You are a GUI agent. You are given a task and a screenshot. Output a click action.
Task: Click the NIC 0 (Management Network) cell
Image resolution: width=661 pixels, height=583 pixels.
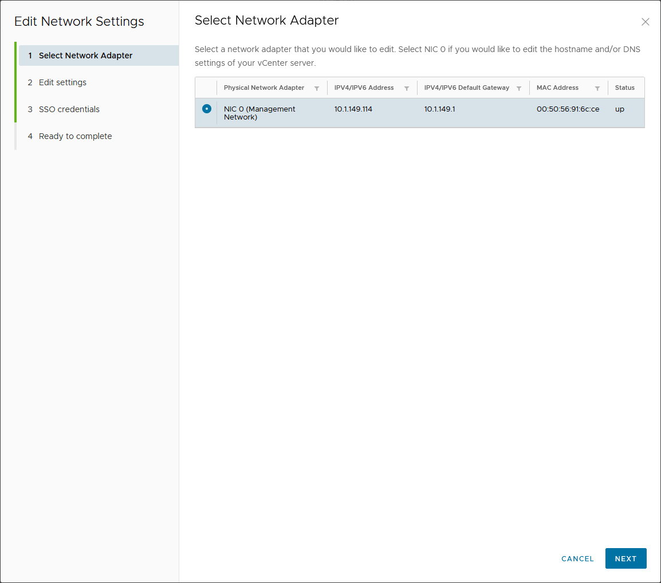pyautogui.click(x=259, y=113)
